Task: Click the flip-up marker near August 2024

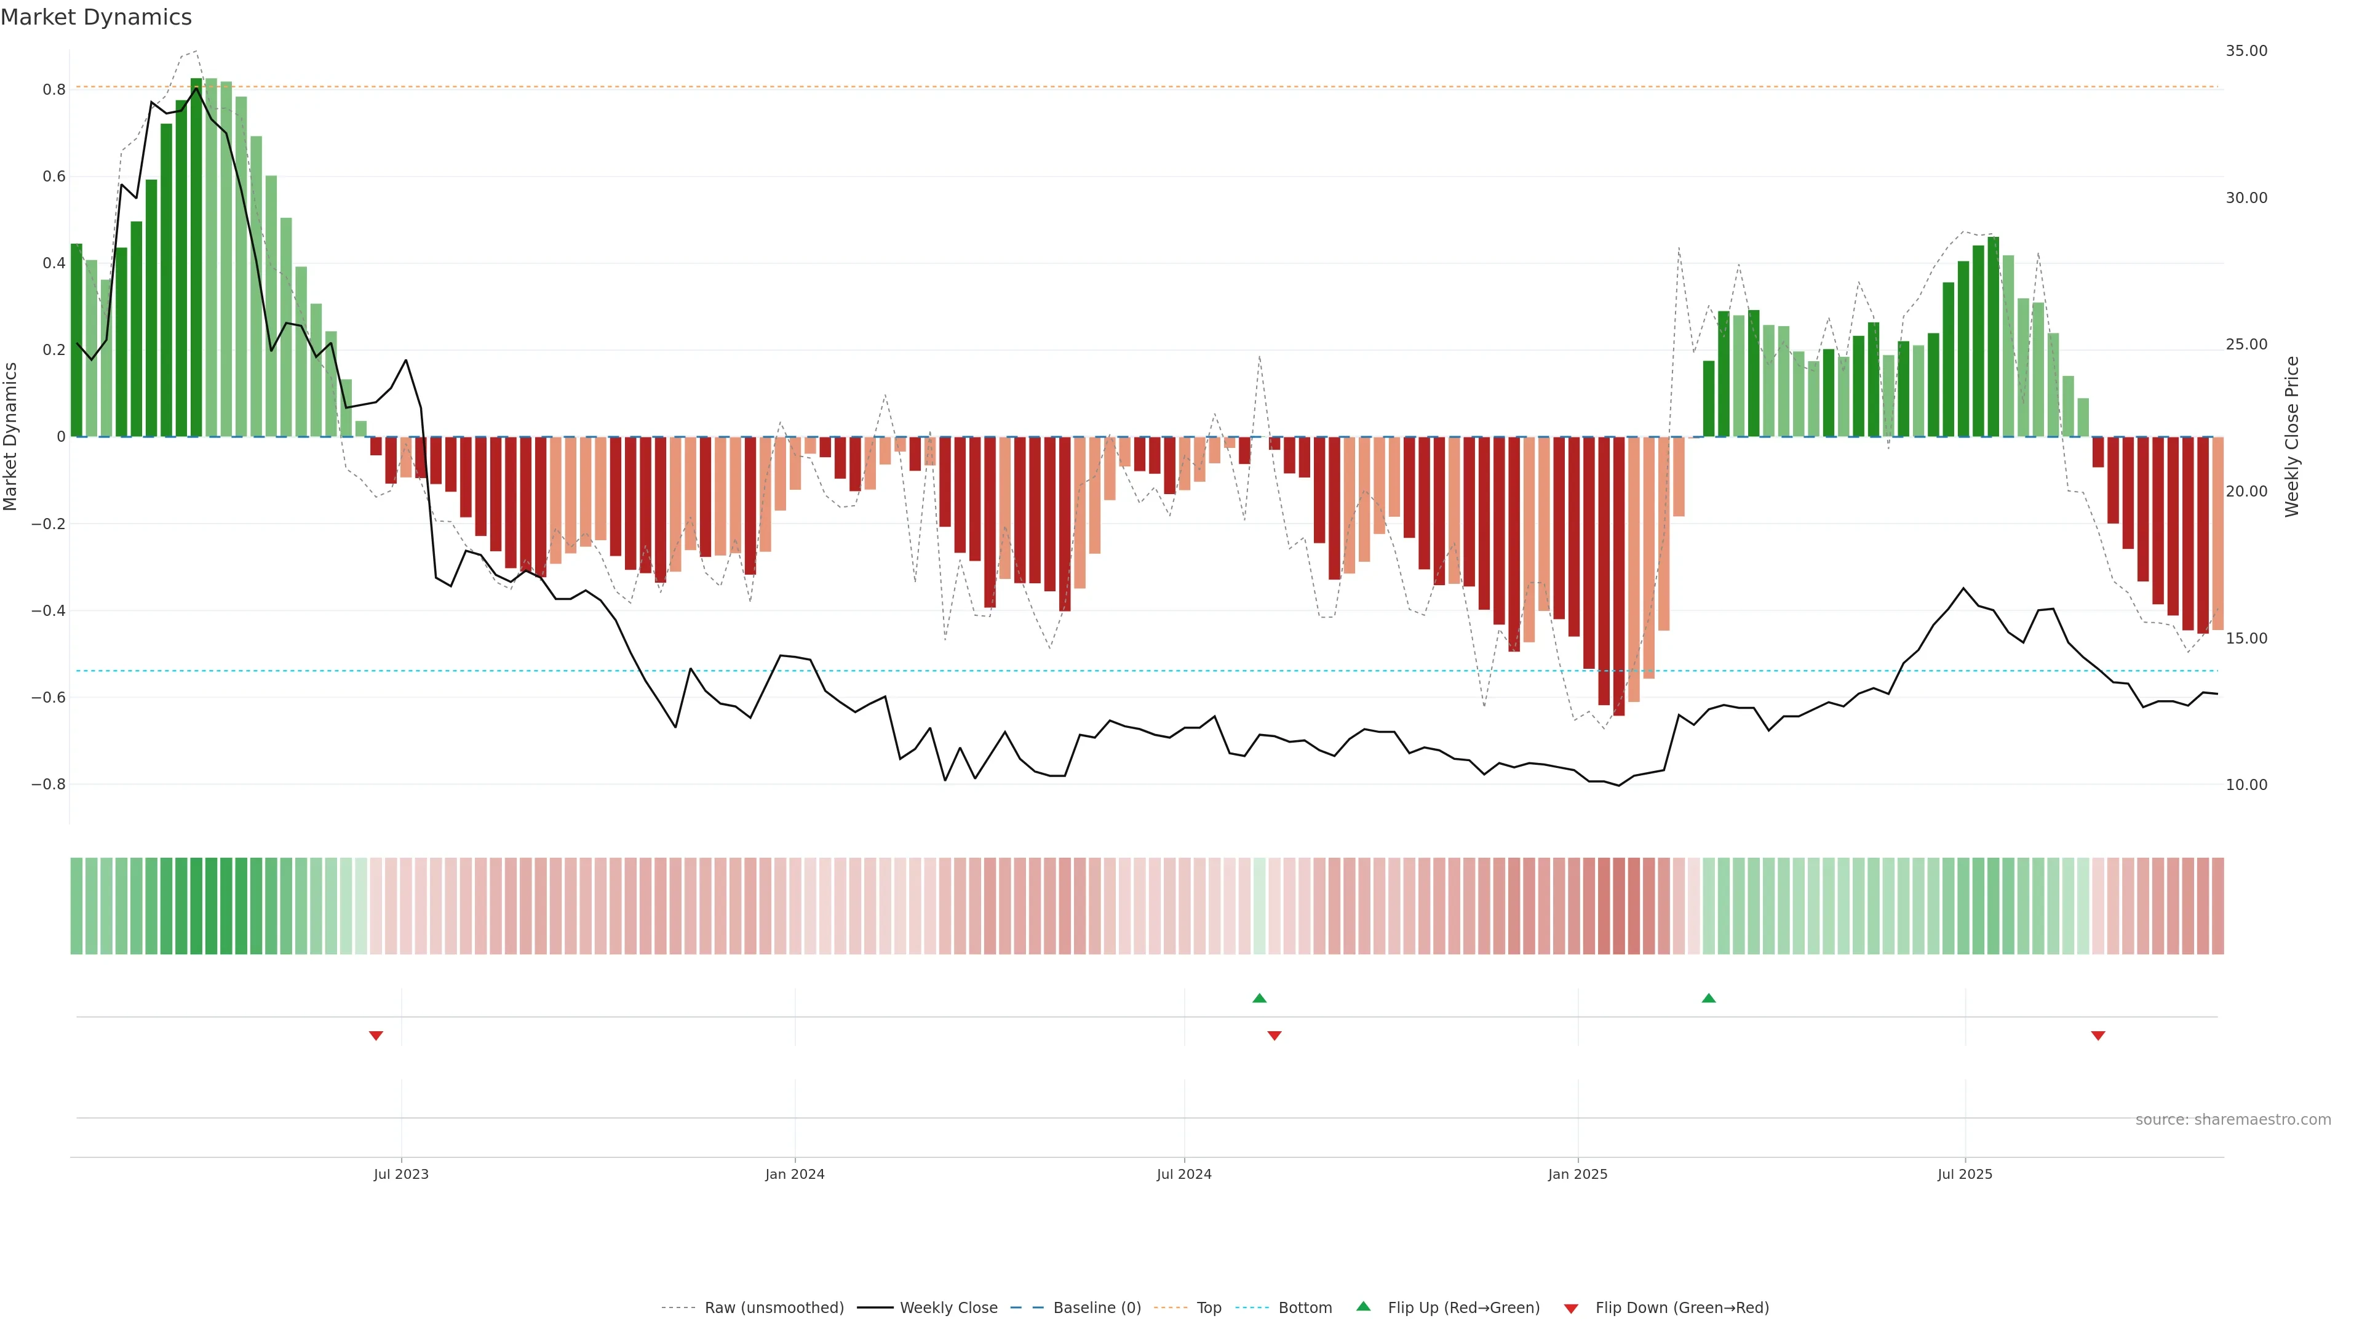Action: click(x=1259, y=998)
